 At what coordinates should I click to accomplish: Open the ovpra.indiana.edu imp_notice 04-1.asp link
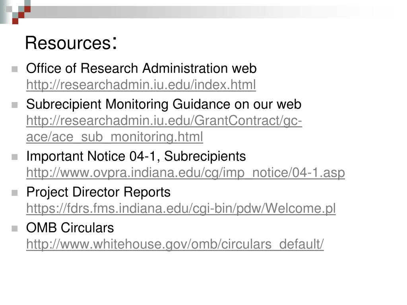(x=185, y=172)
